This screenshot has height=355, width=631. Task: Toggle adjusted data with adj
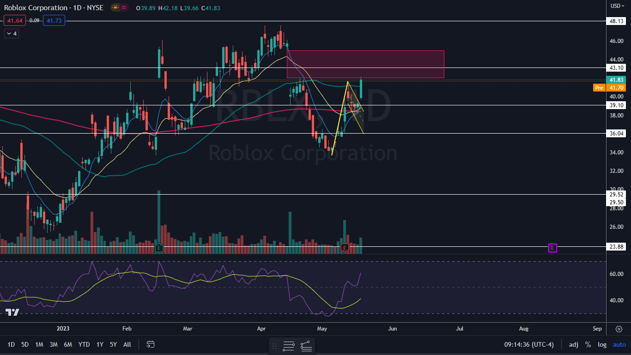coord(573,344)
